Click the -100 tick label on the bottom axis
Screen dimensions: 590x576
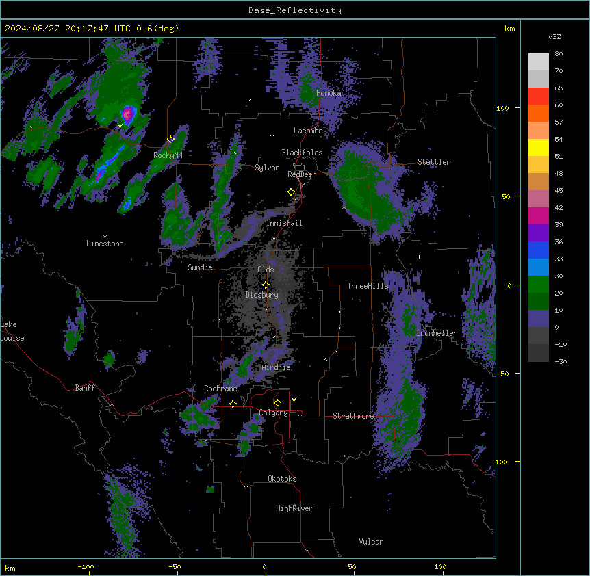[x=86, y=566]
